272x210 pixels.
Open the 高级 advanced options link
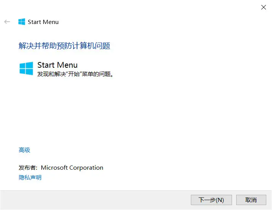(24, 150)
